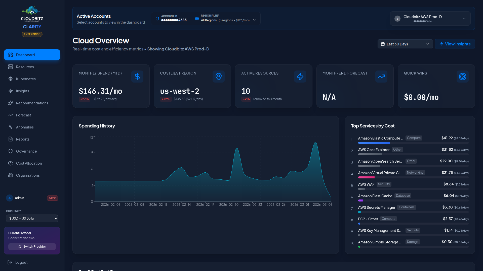
Task: Open the Quick Wins target icon
Action: pos(462,77)
